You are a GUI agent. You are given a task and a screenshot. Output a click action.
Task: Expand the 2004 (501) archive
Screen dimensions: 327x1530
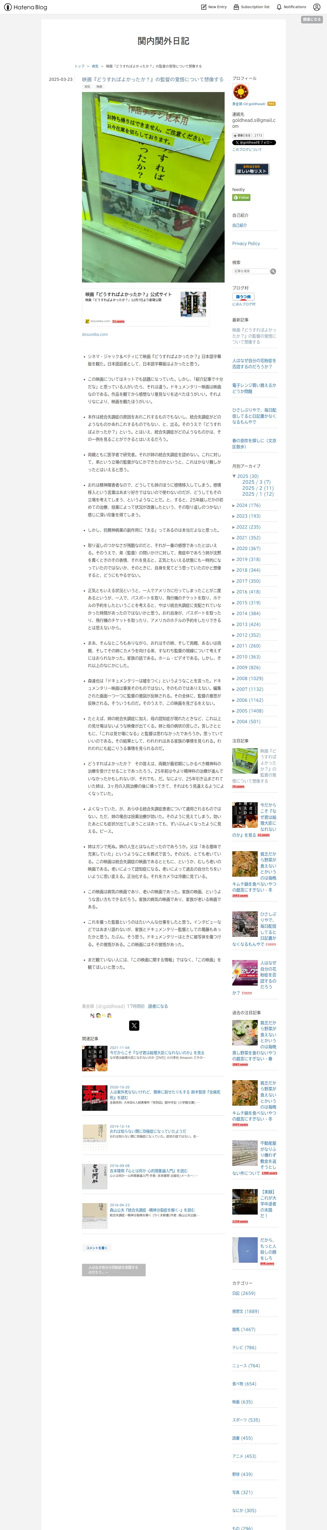pos(234,722)
